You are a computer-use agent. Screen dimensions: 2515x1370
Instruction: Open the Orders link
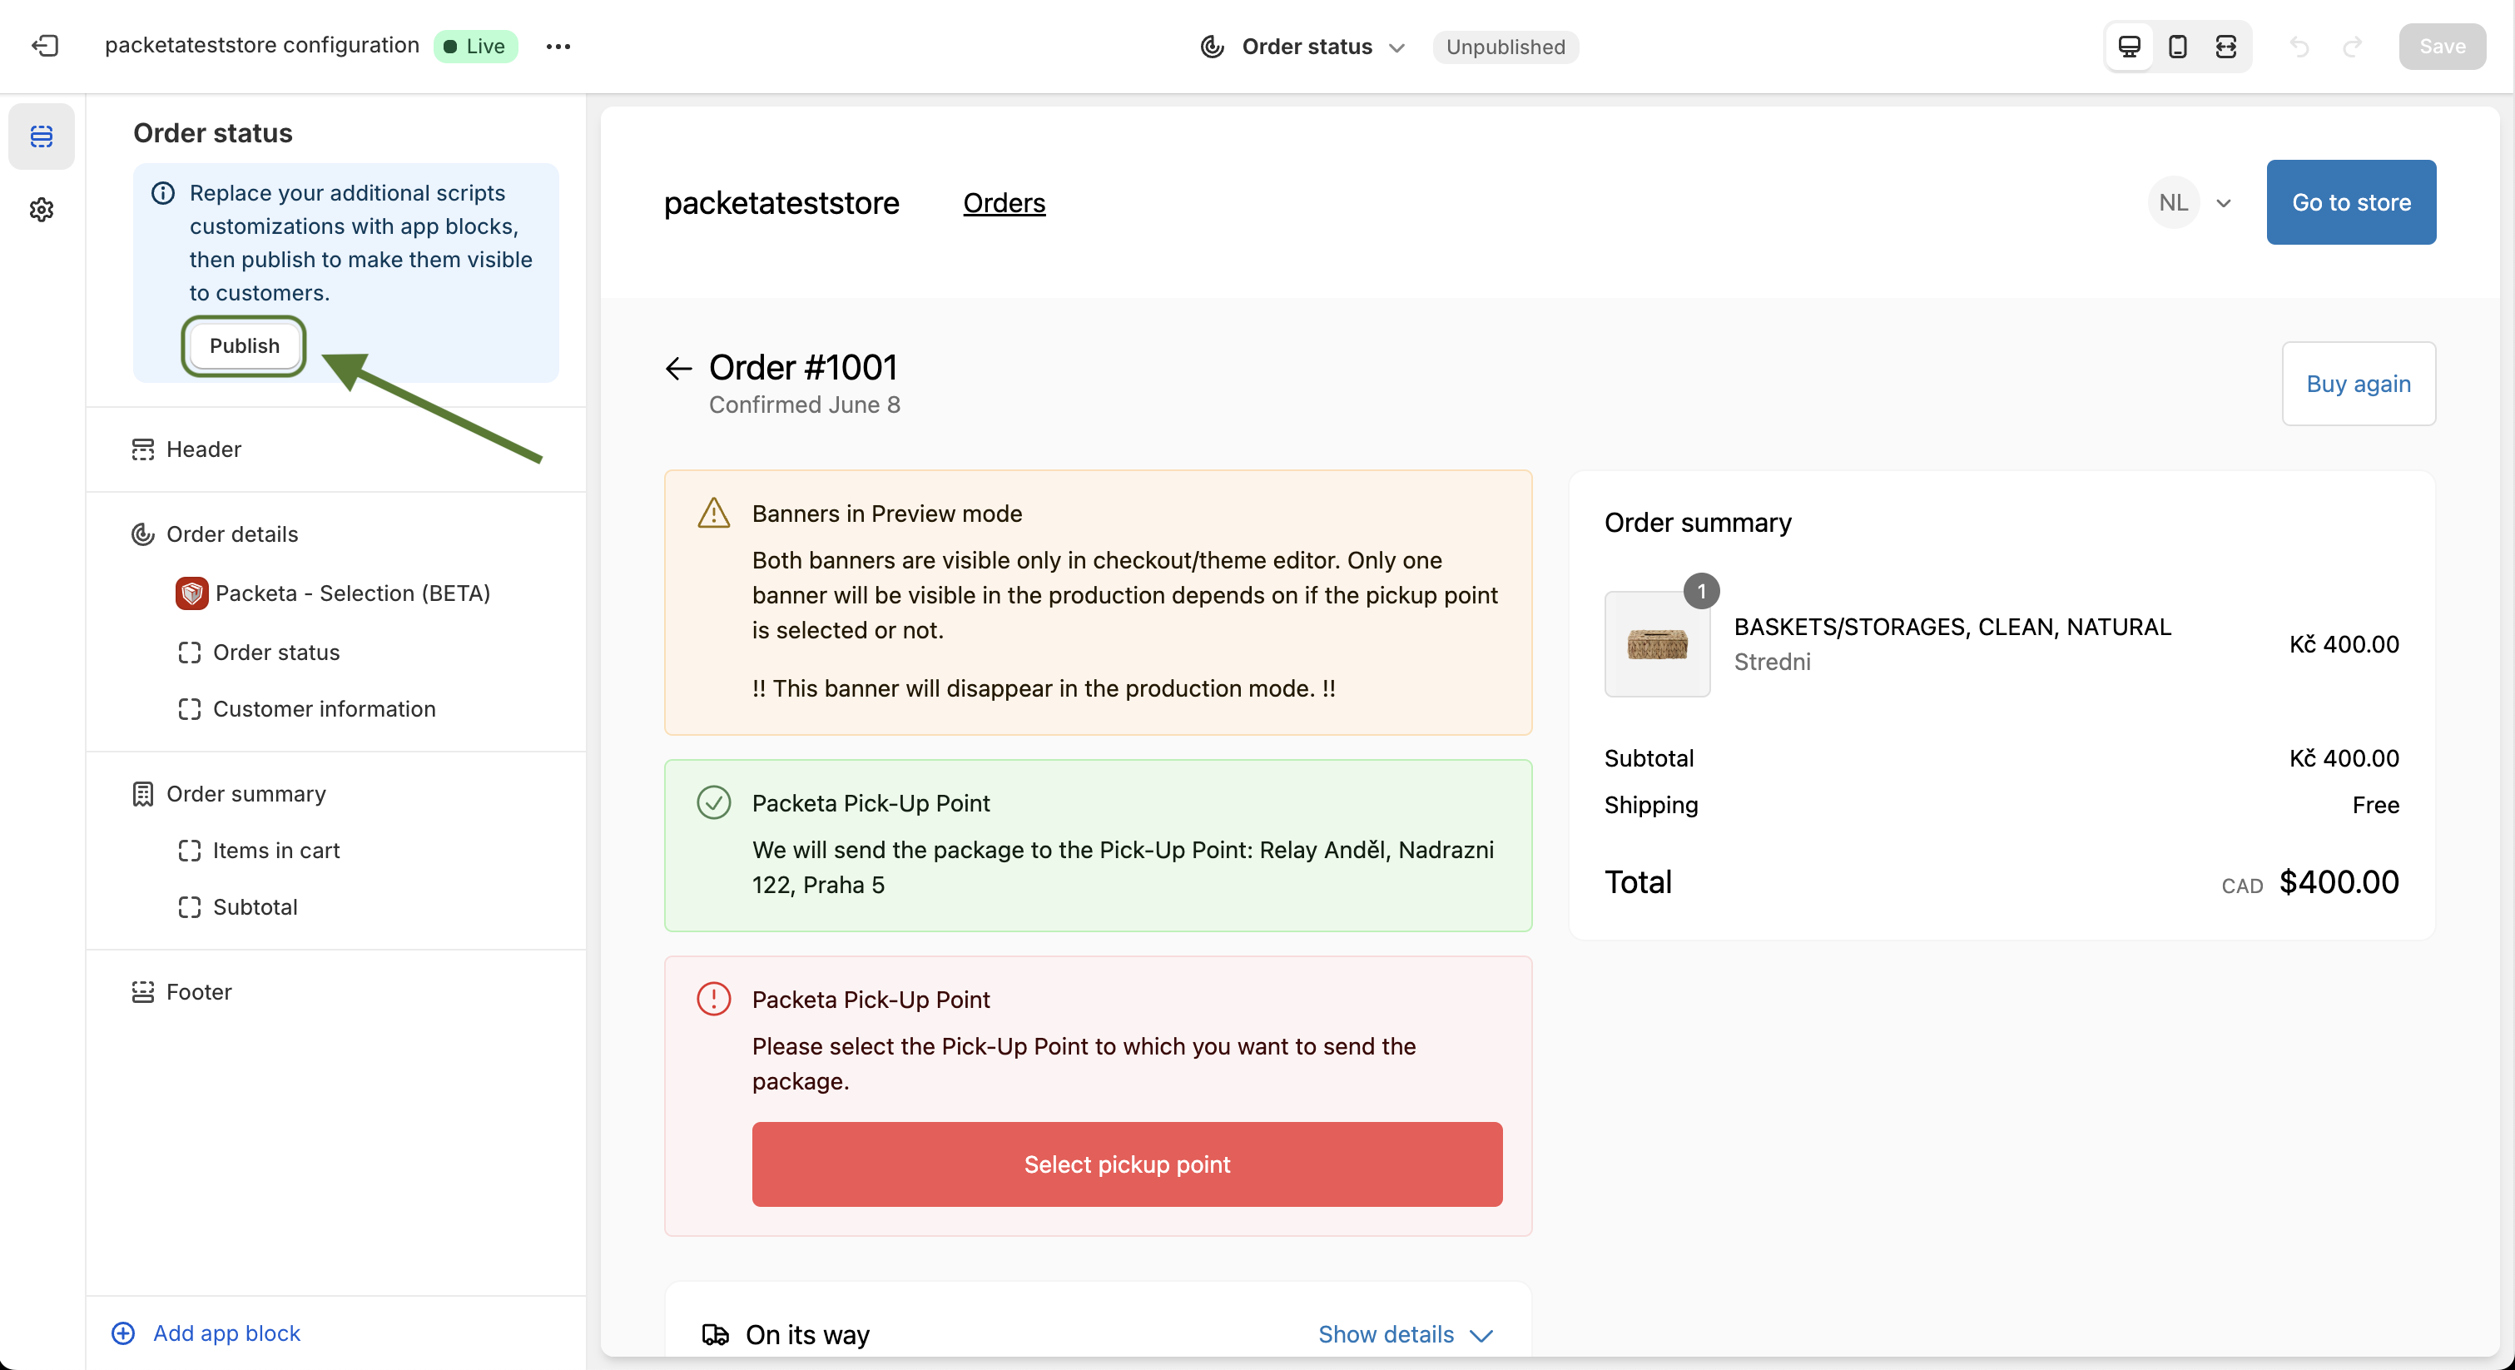[x=1004, y=203]
